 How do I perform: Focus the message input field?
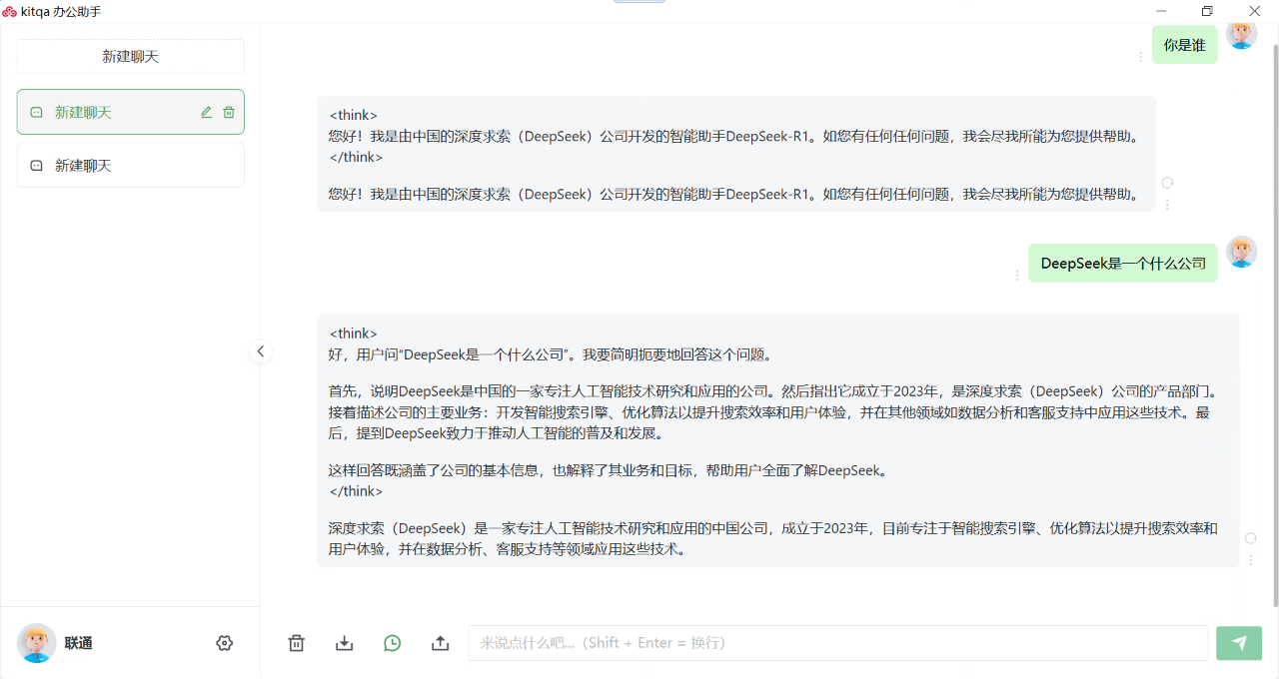click(838, 643)
